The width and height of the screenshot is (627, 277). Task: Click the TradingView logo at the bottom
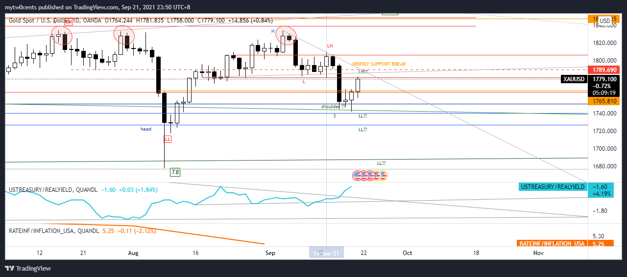(27, 268)
